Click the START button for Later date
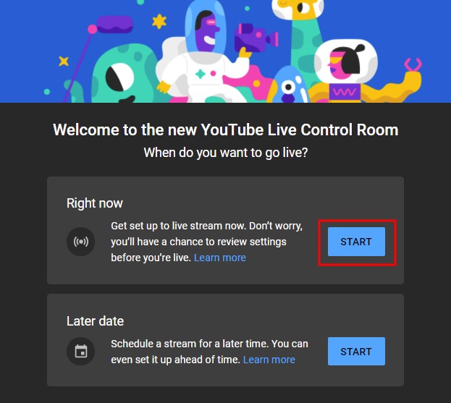 pyautogui.click(x=356, y=351)
